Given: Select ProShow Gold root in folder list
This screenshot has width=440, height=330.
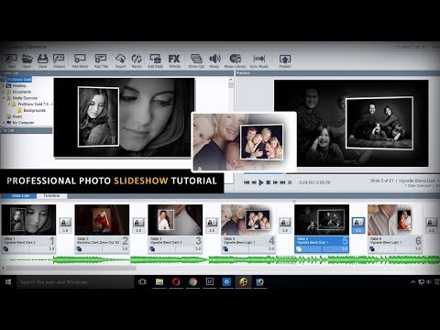Looking at the screenshot, I should point(19,80).
